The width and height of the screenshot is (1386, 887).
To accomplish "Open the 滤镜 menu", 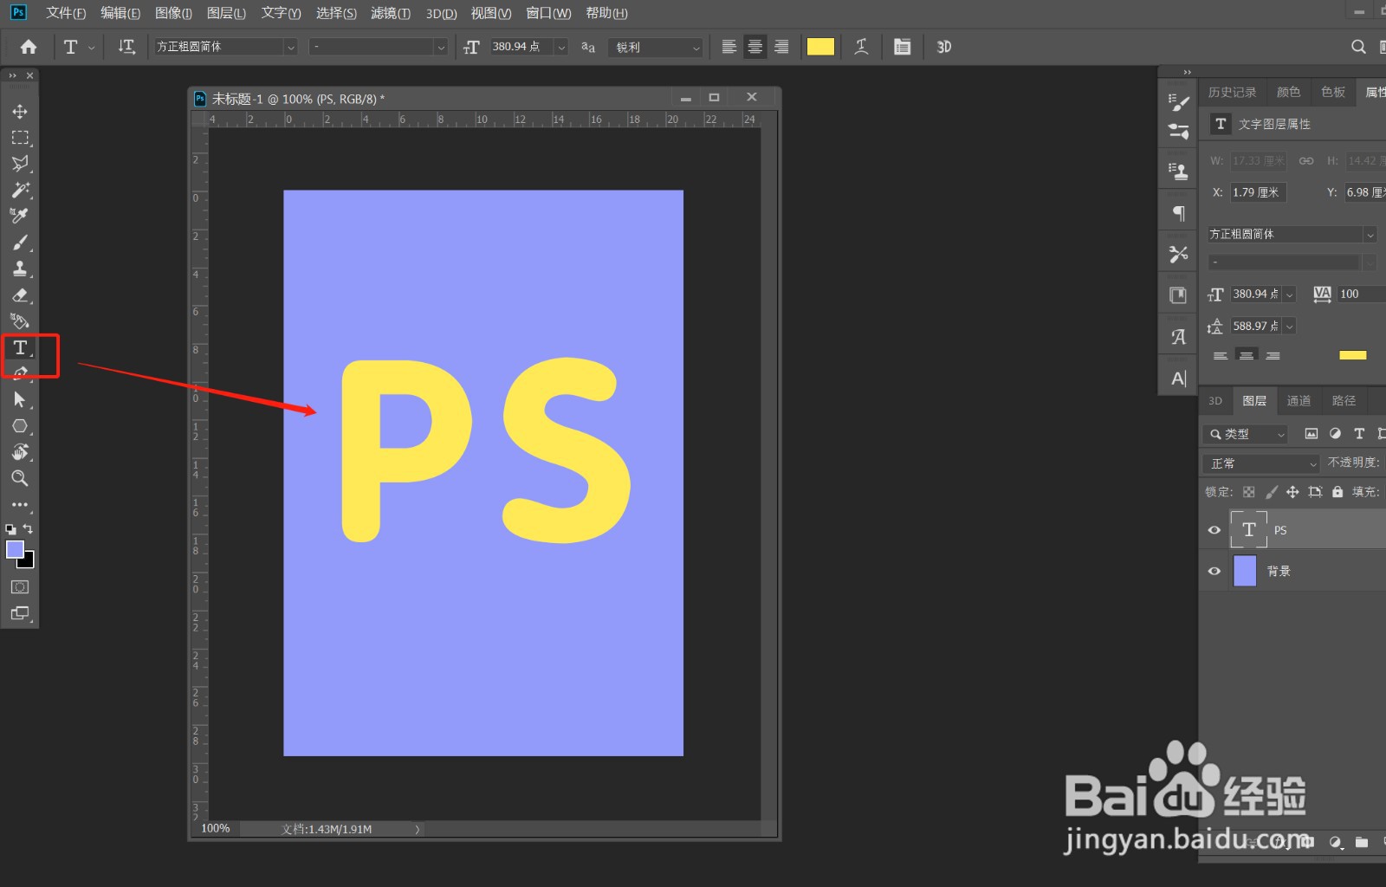I will (x=391, y=13).
